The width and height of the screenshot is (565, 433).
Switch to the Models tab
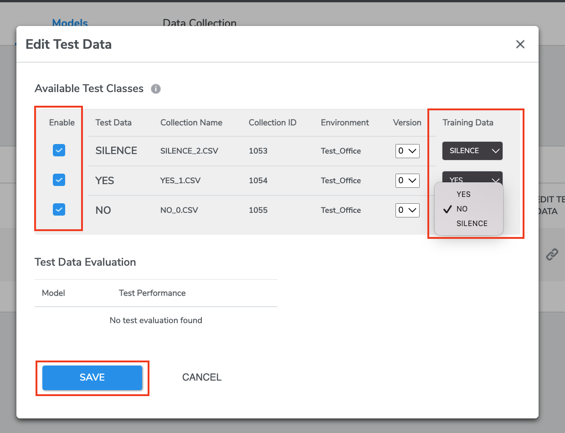(x=70, y=23)
